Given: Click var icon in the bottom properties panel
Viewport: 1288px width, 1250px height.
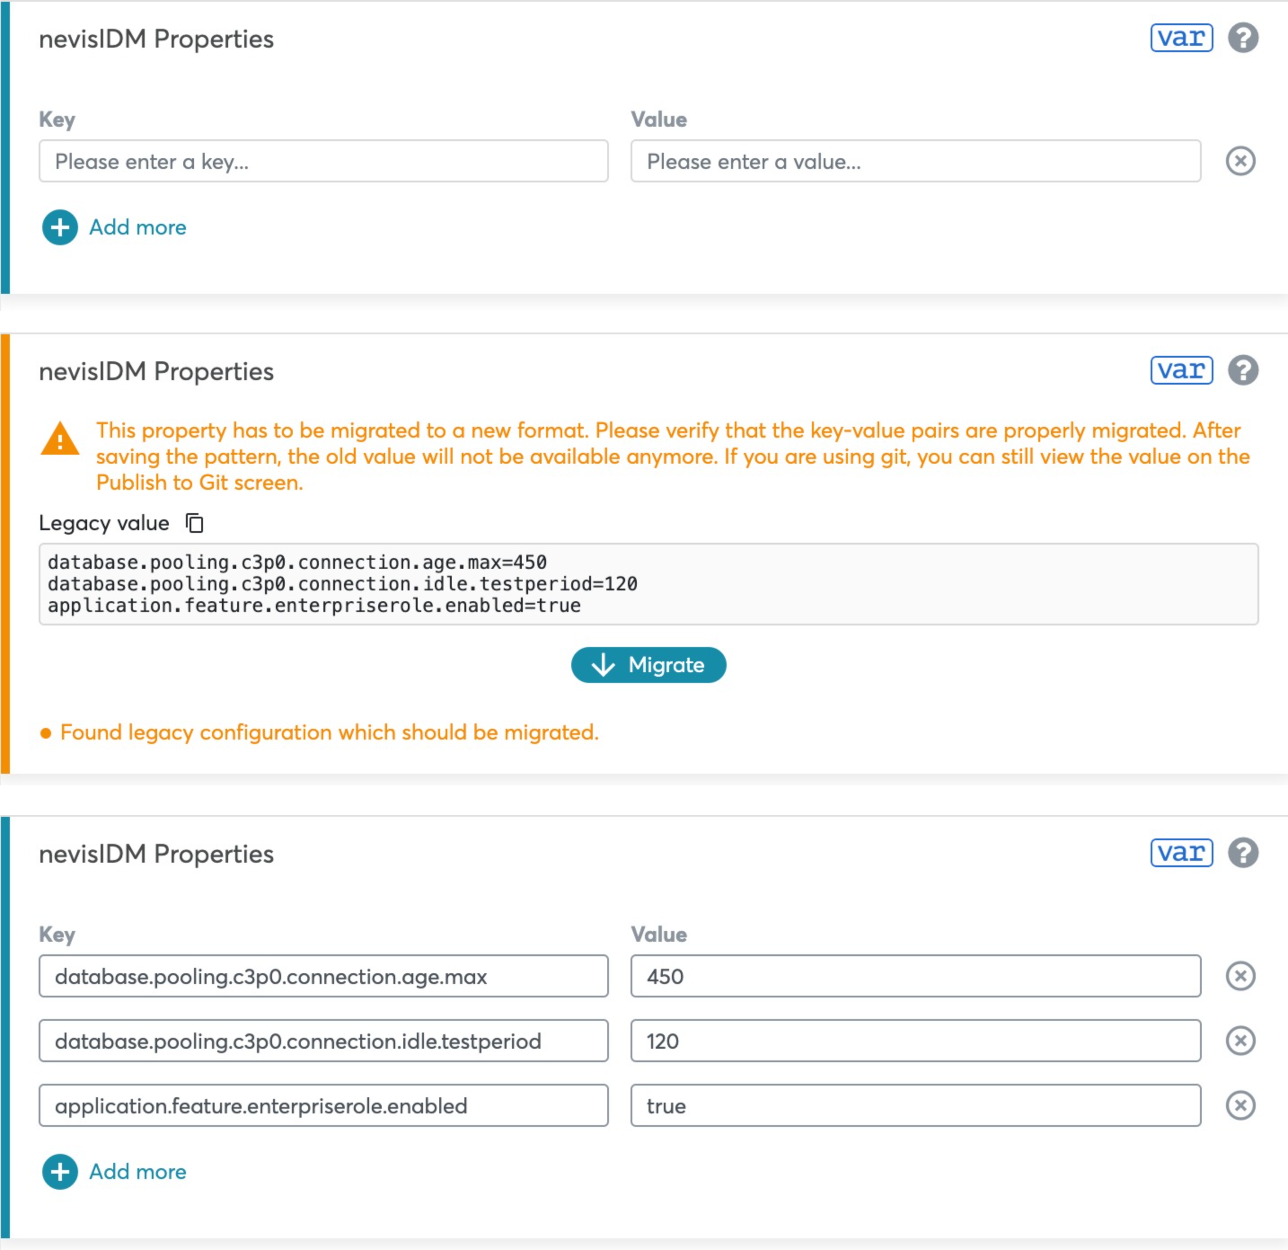Looking at the screenshot, I should click(1181, 853).
